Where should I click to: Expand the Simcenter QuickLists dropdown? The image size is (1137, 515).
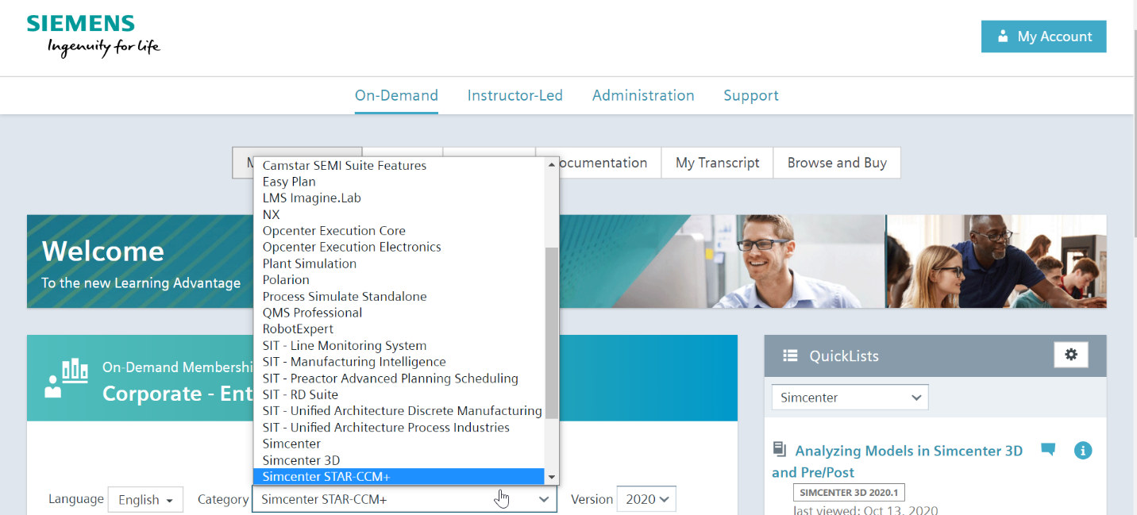850,398
